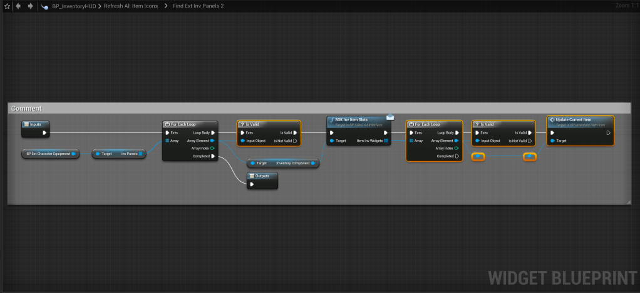The image size is (640, 293).
Task: Click the Inv Panels array output pin
Action: pos(141,154)
